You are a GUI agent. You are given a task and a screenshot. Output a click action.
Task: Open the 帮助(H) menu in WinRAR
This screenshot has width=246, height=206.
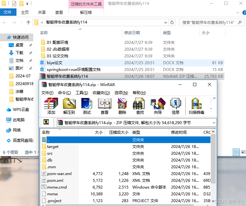point(139,93)
